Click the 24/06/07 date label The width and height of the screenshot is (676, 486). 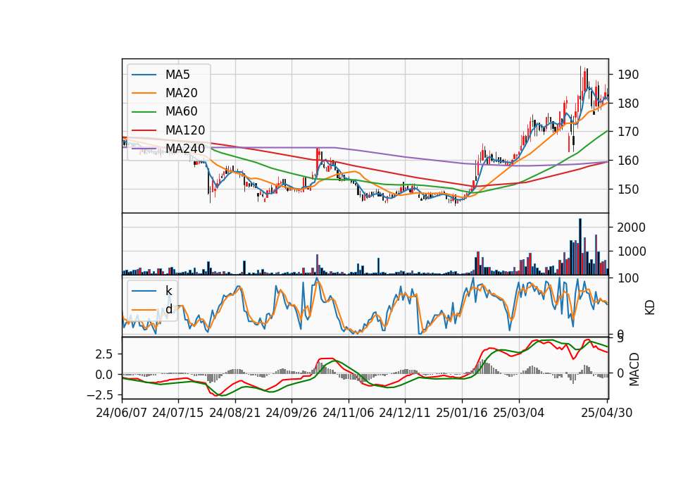coord(122,413)
